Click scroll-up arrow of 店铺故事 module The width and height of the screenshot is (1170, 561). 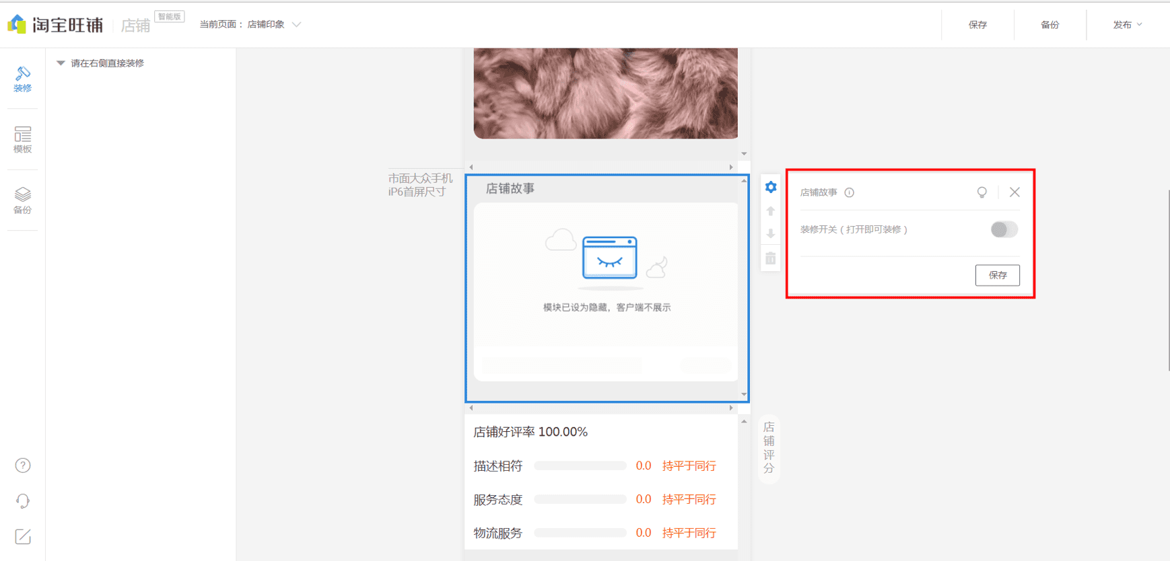point(744,180)
